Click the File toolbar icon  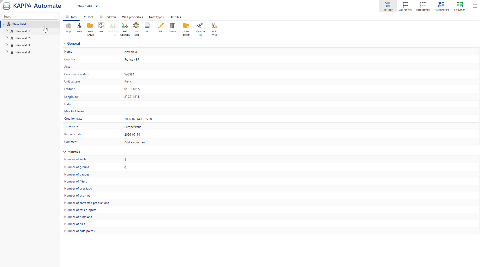coord(147,28)
